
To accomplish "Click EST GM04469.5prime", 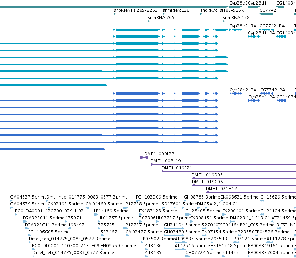I will pyautogui.click(x=104, y=204).
